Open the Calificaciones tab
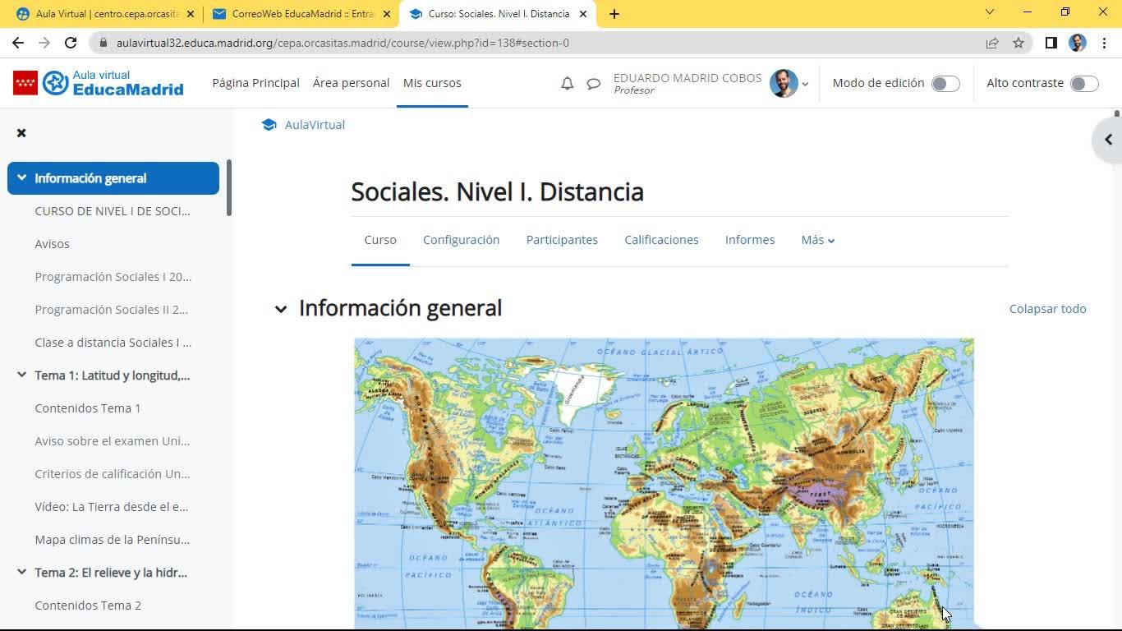 (661, 240)
